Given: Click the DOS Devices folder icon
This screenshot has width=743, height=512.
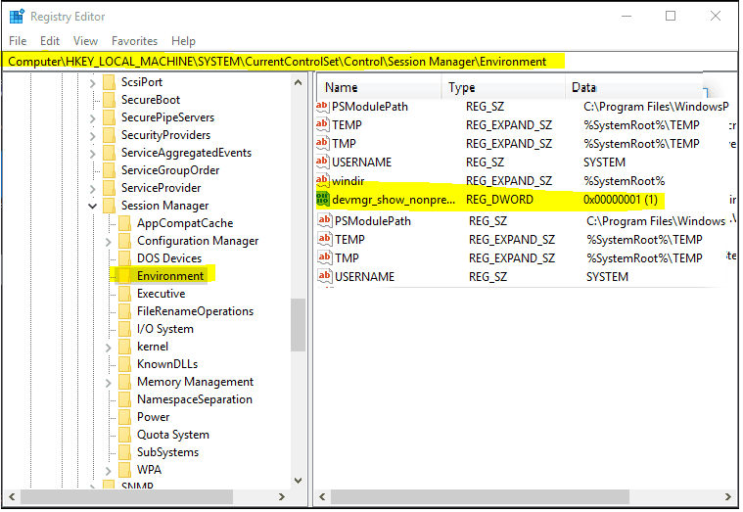Looking at the screenshot, I should (124, 257).
